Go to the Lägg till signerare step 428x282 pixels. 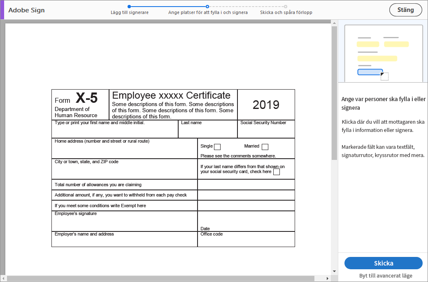(129, 12)
